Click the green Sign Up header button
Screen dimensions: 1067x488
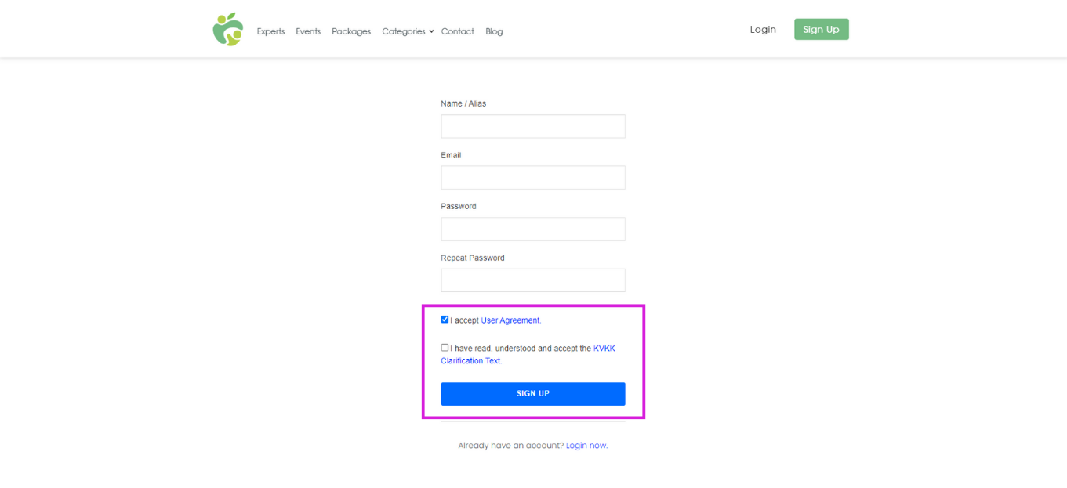[821, 29]
